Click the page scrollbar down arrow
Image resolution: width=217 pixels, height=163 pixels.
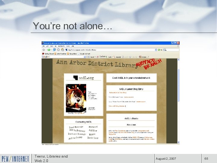click(178, 142)
